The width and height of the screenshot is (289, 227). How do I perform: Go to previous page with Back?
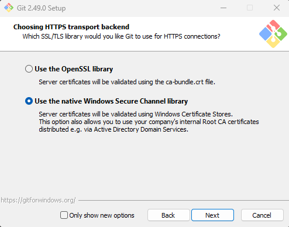click(168, 215)
